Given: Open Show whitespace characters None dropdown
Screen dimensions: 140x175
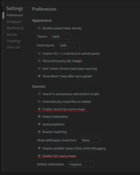Looking at the screenshot, I should point(90,140).
